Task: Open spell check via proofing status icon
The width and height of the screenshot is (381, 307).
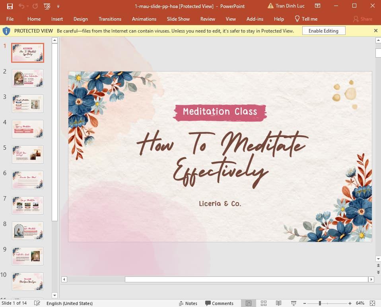Action: click(x=37, y=303)
